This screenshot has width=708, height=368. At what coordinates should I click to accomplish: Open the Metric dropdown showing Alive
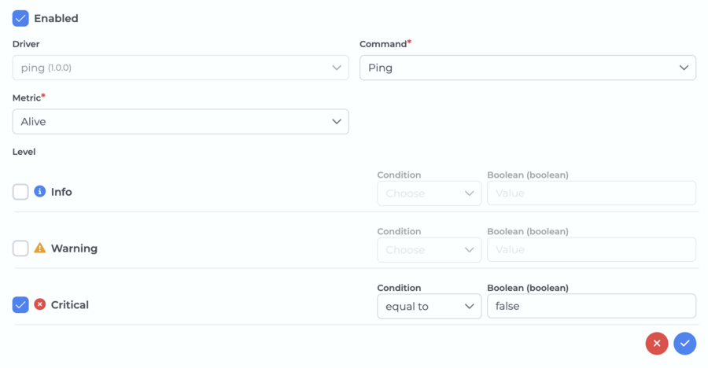click(x=181, y=121)
